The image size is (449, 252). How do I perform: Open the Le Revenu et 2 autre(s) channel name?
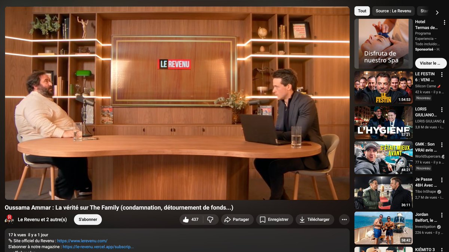(42, 220)
